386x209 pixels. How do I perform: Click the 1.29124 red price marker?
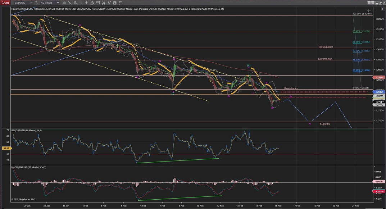coord(380,77)
